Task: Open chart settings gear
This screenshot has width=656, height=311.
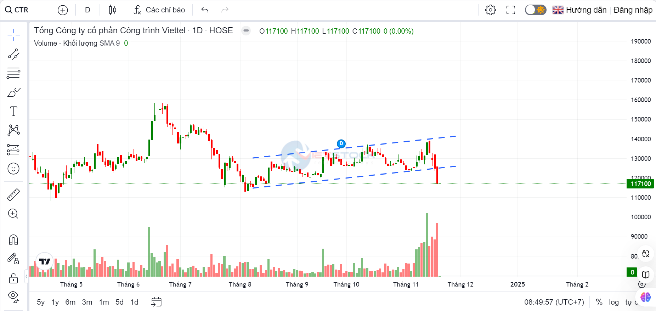Action: pos(491,10)
